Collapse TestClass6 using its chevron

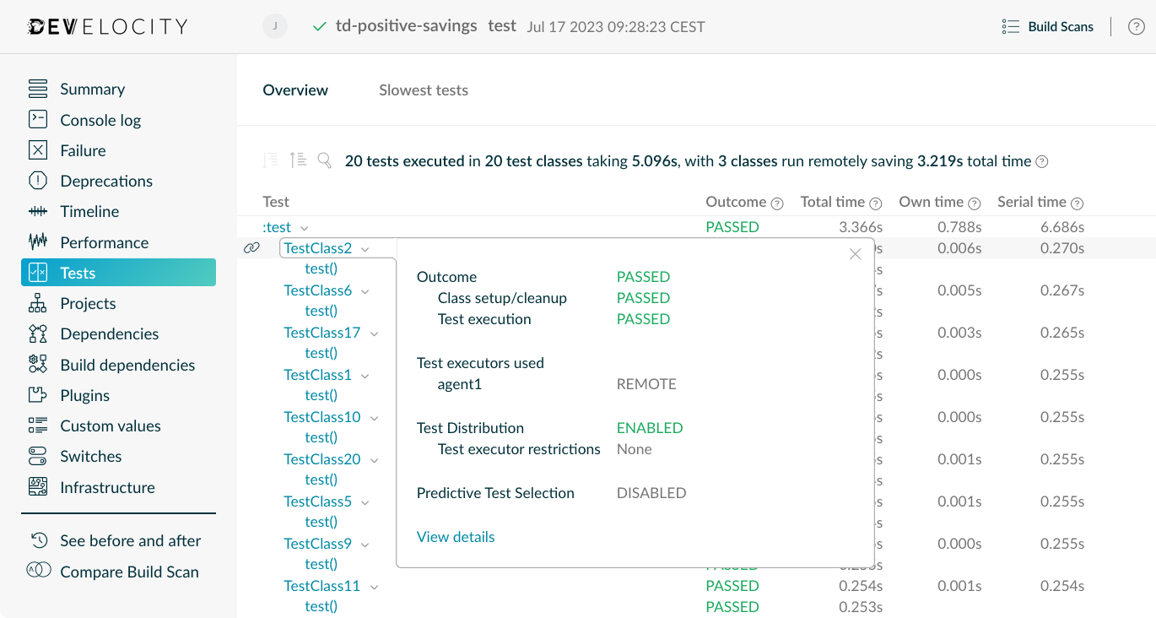(x=365, y=291)
